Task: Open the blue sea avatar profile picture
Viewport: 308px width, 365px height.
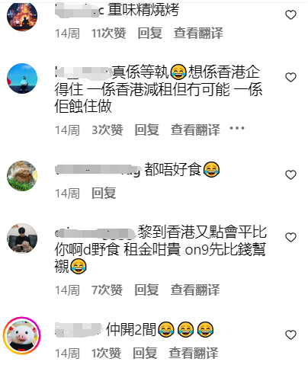Action: (x=22, y=78)
